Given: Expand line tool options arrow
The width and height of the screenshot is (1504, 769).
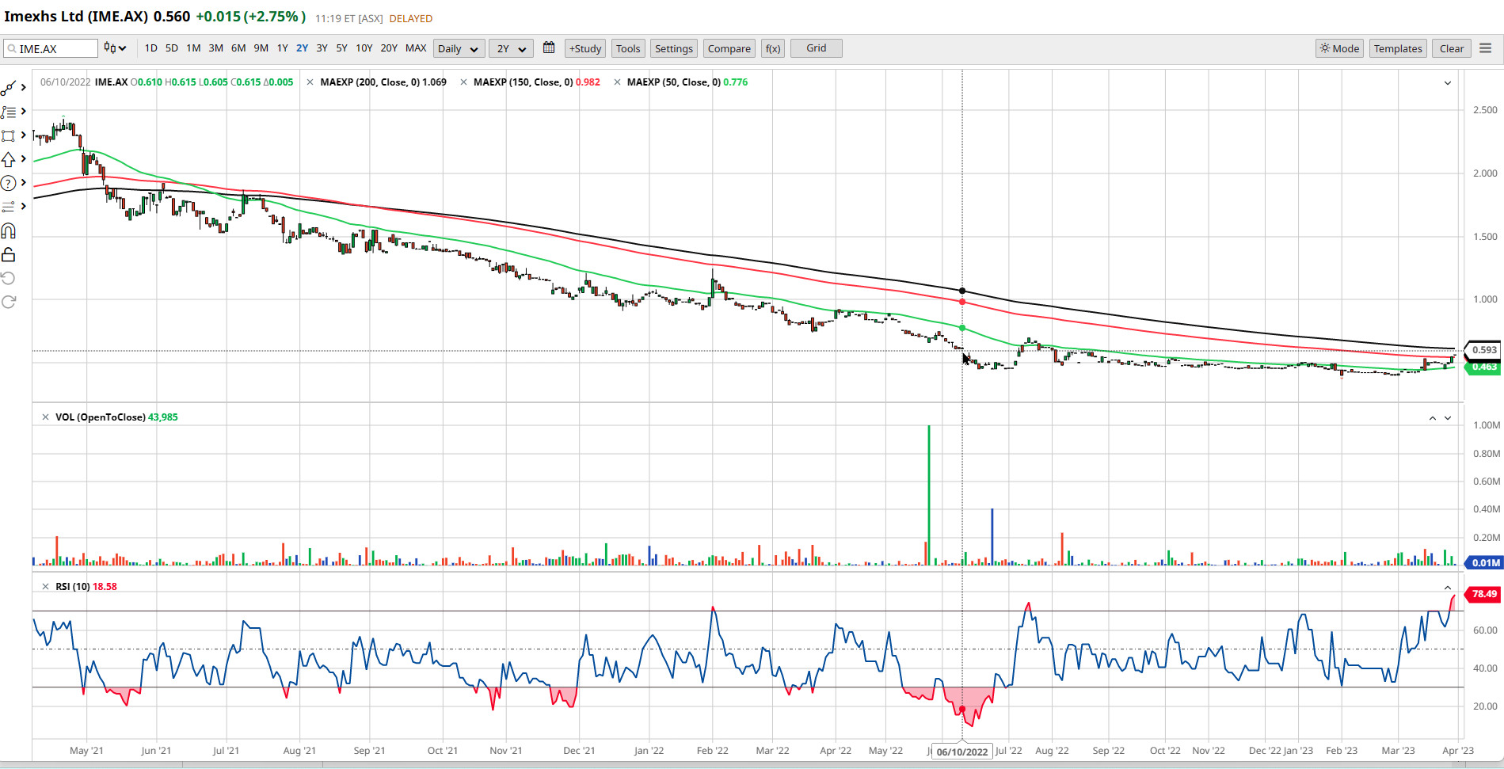Looking at the screenshot, I should [24, 88].
